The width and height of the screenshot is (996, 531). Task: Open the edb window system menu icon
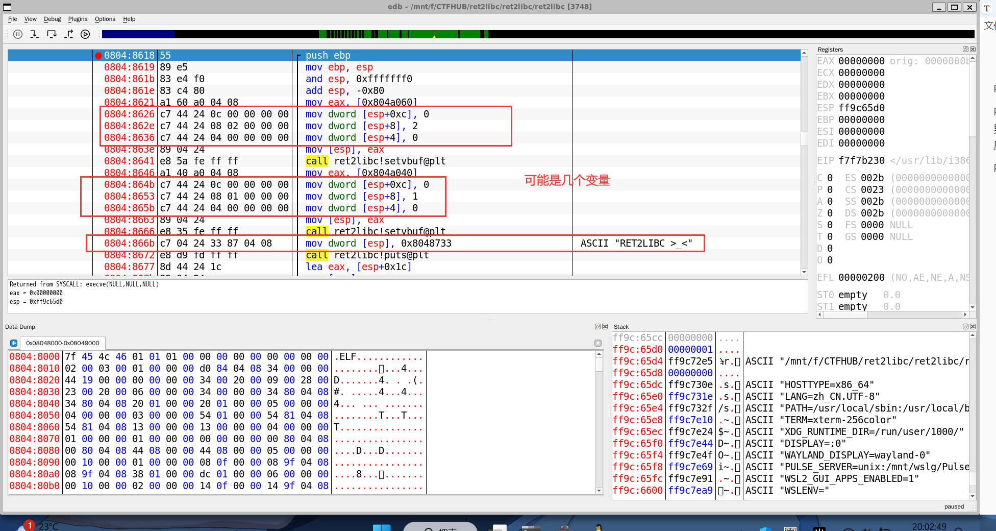[7, 7]
